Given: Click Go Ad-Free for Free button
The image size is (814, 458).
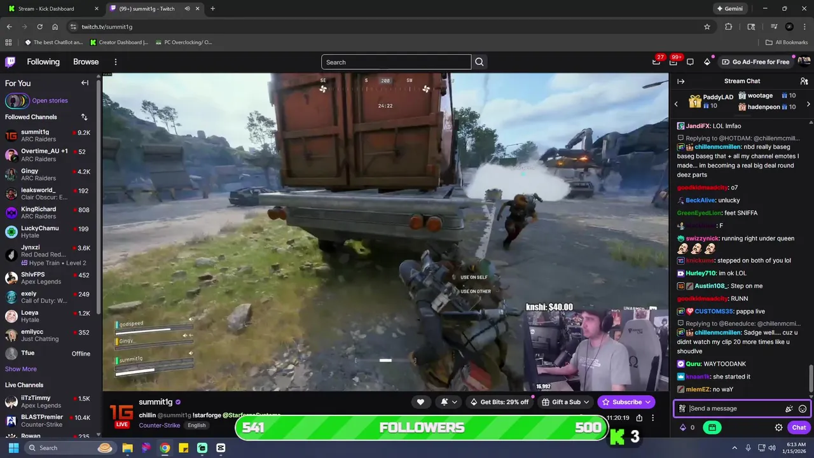Looking at the screenshot, I should pyautogui.click(x=756, y=62).
